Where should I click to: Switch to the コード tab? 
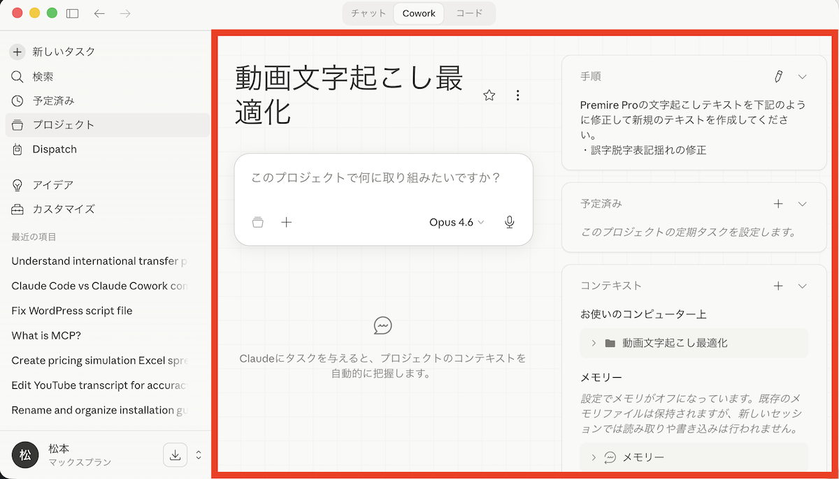pyautogui.click(x=469, y=13)
